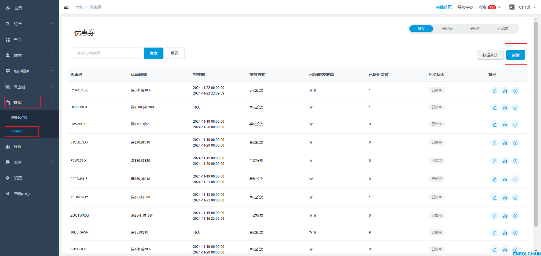
Task: Click edit icon for coupon P2W261IX
Action: tap(495, 161)
